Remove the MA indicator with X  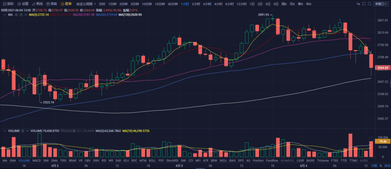click(x=25, y=15)
